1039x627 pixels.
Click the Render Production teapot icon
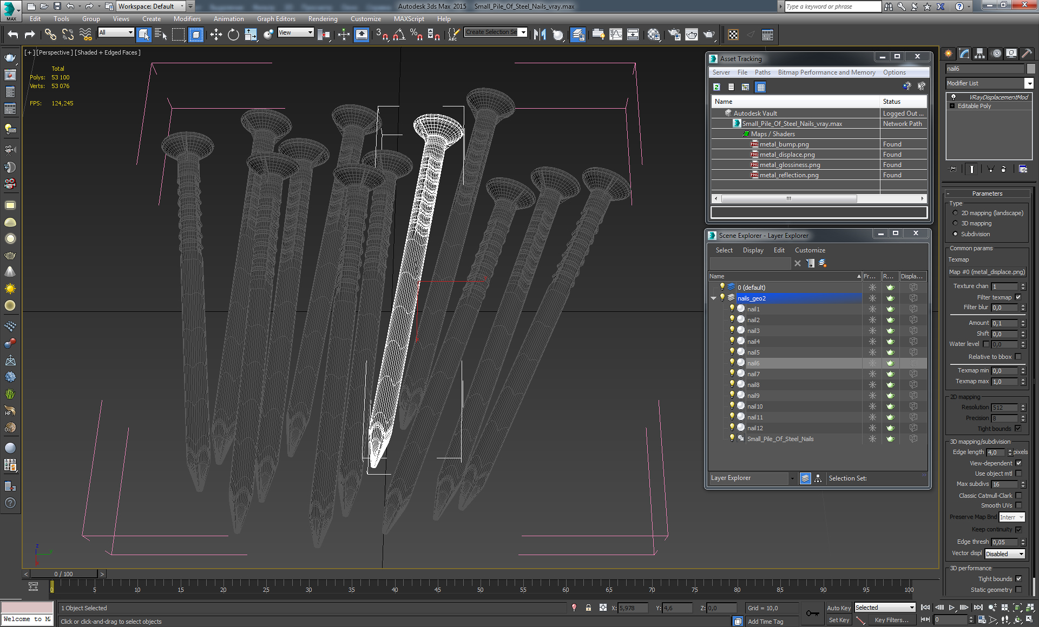709,35
